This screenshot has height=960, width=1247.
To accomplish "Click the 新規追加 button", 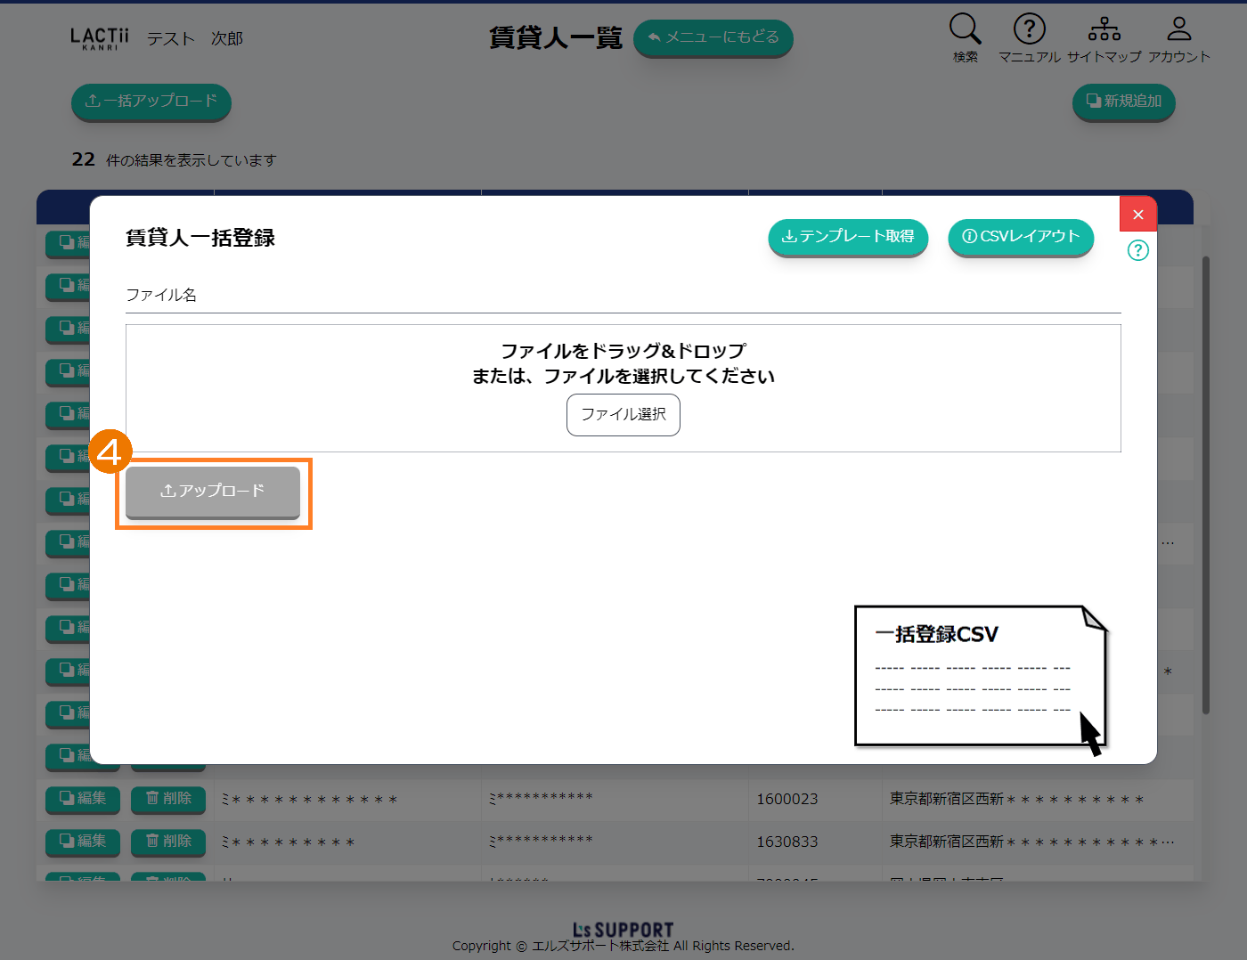I will point(1123,102).
